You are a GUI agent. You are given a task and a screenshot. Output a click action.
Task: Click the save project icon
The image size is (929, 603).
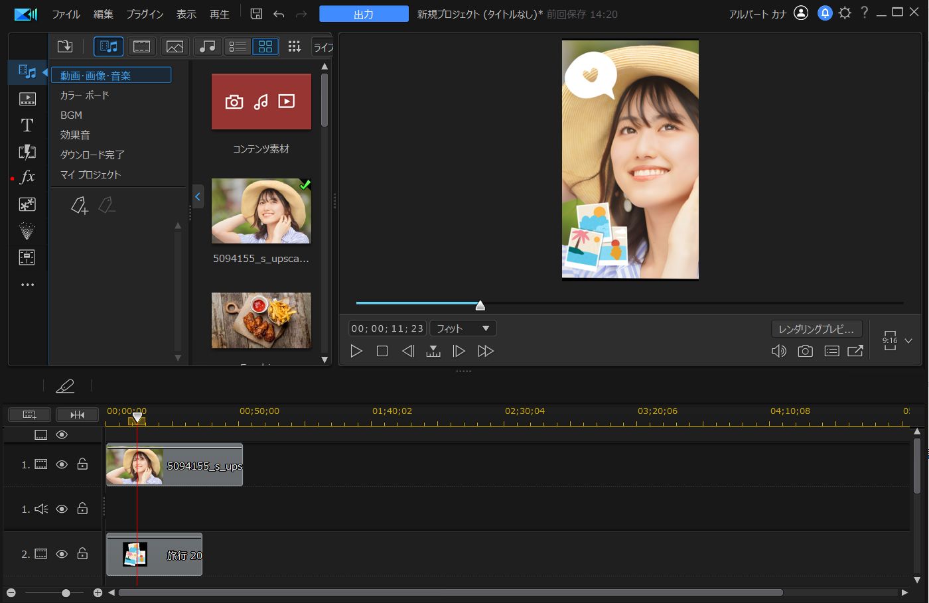click(x=256, y=14)
